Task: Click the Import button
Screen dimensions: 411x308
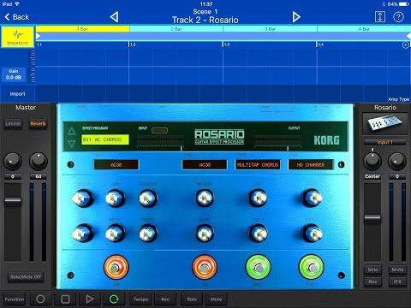Action: [x=17, y=94]
